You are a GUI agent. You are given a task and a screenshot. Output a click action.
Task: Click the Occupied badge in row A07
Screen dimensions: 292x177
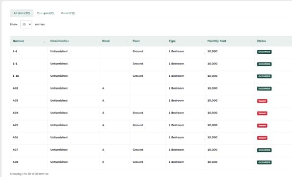click(264, 150)
